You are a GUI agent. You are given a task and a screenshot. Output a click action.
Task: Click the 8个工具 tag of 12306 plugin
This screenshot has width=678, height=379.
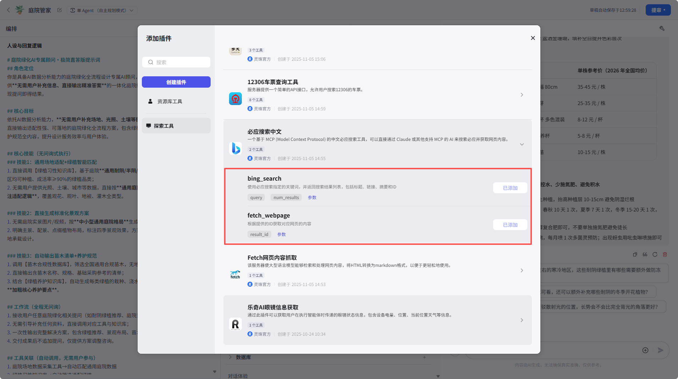(x=256, y=100)
